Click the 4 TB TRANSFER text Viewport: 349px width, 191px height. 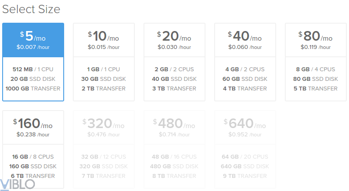click(x=245, y=89)
